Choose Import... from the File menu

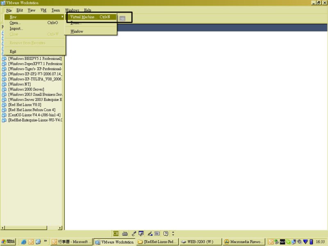[34, 28]
